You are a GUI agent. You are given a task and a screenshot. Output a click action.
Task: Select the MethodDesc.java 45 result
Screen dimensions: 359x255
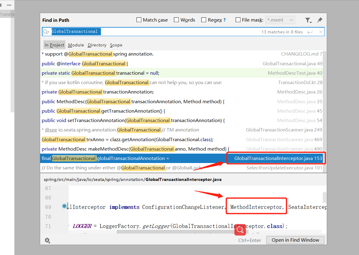[181, 111]
